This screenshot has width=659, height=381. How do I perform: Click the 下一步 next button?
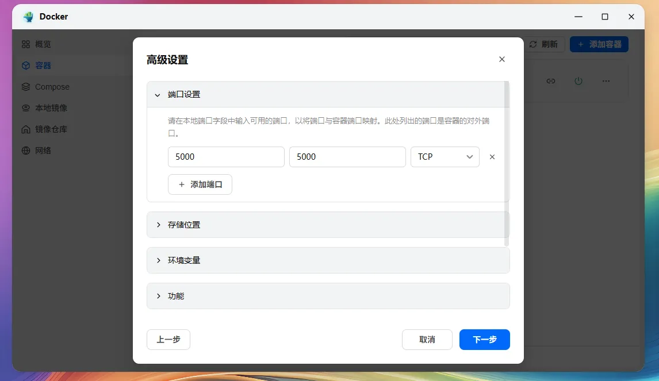[x=484, y=340]
